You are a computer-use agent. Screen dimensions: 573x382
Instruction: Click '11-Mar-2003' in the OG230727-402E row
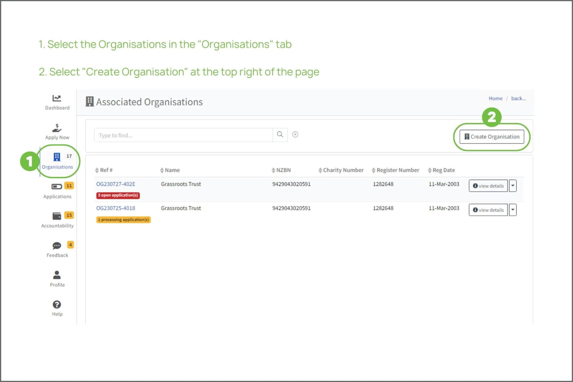coord(444,184)
